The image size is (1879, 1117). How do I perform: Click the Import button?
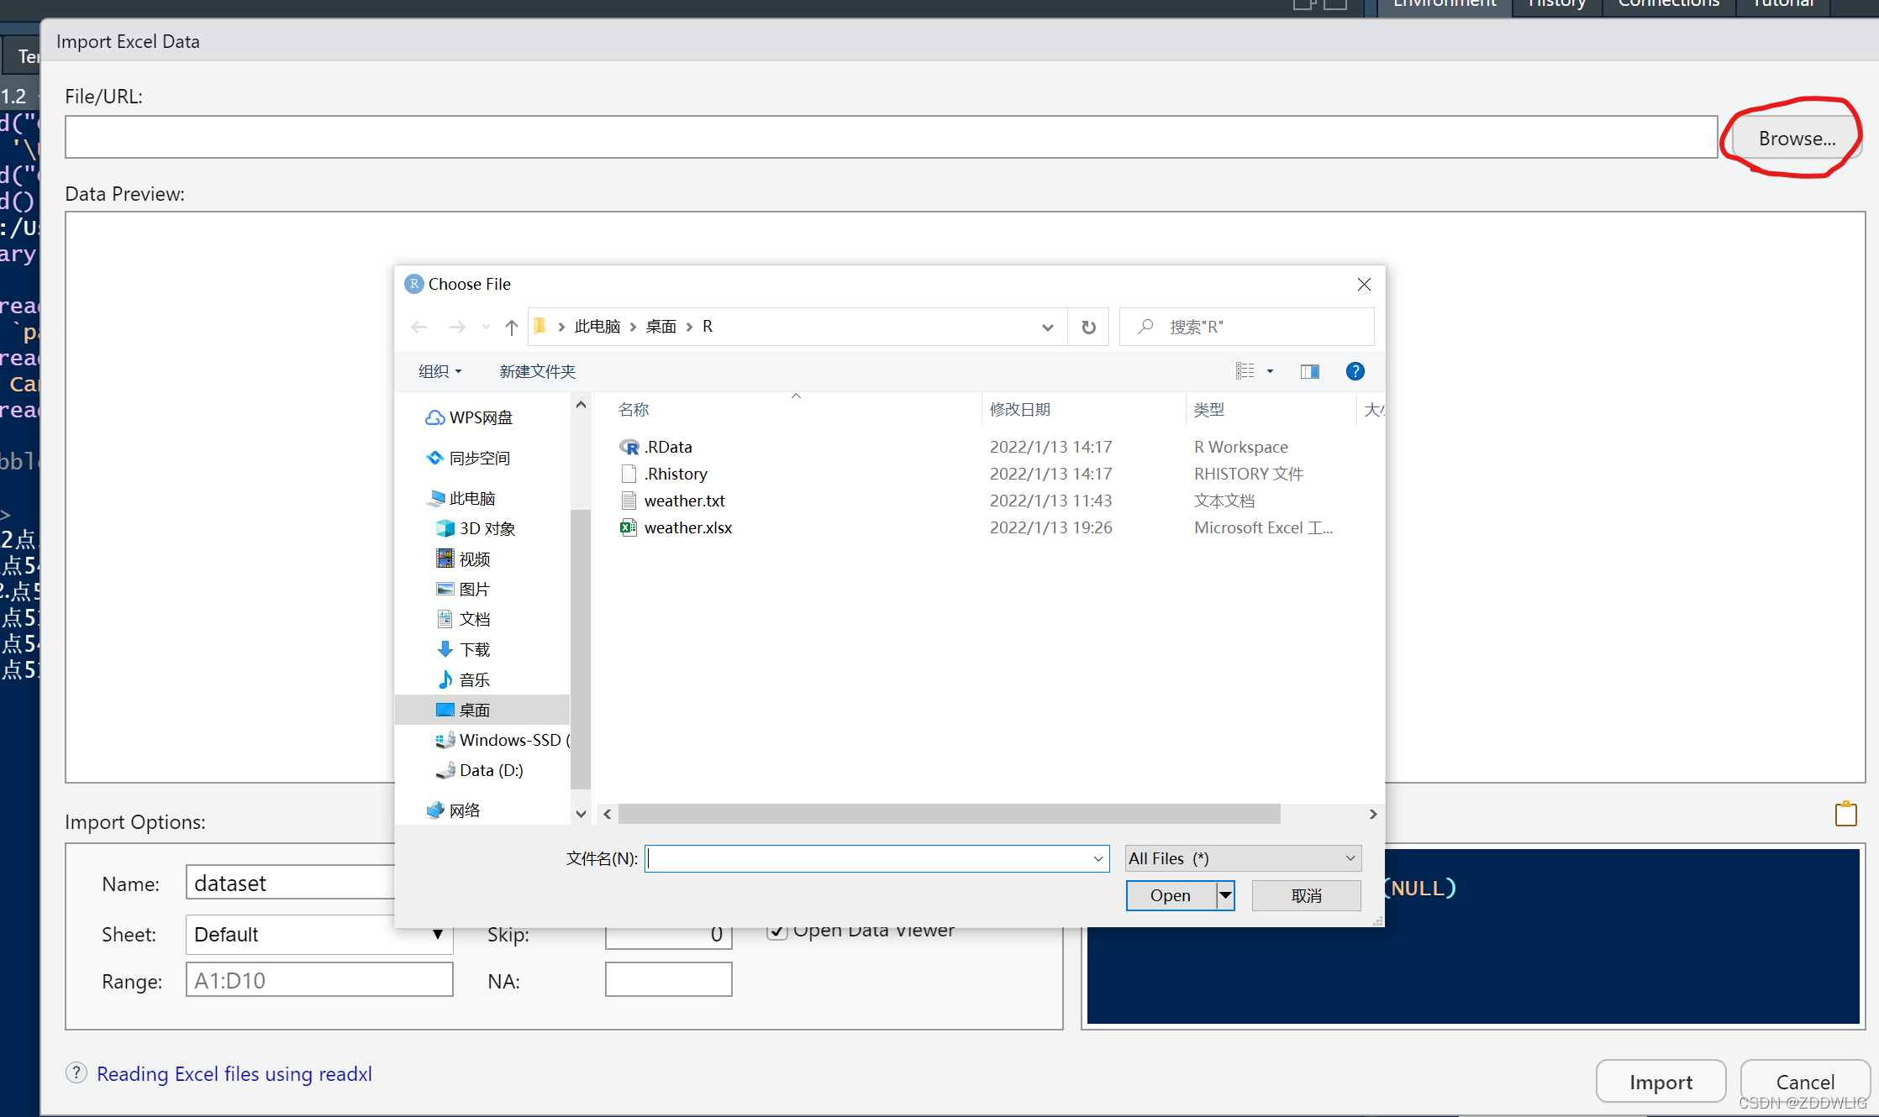point(1661,1082)
